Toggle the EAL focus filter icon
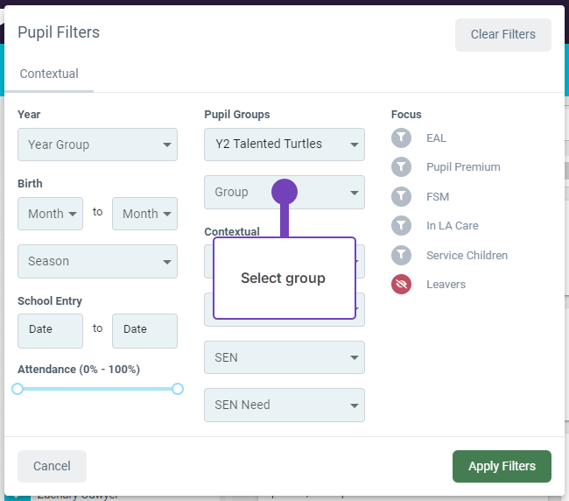The width and height of the screenshot is (569, 501). 401,138
